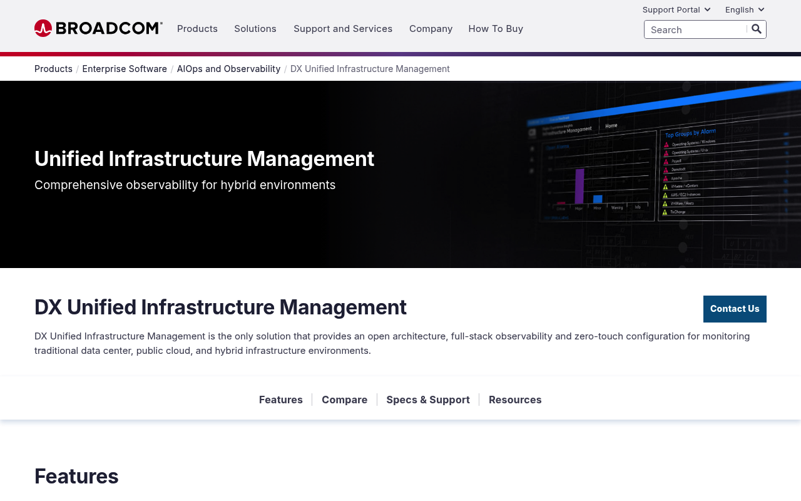Go to AIOps and Observability breadcrumb
The width and height of the screenshot is (801, 501).
228,69
